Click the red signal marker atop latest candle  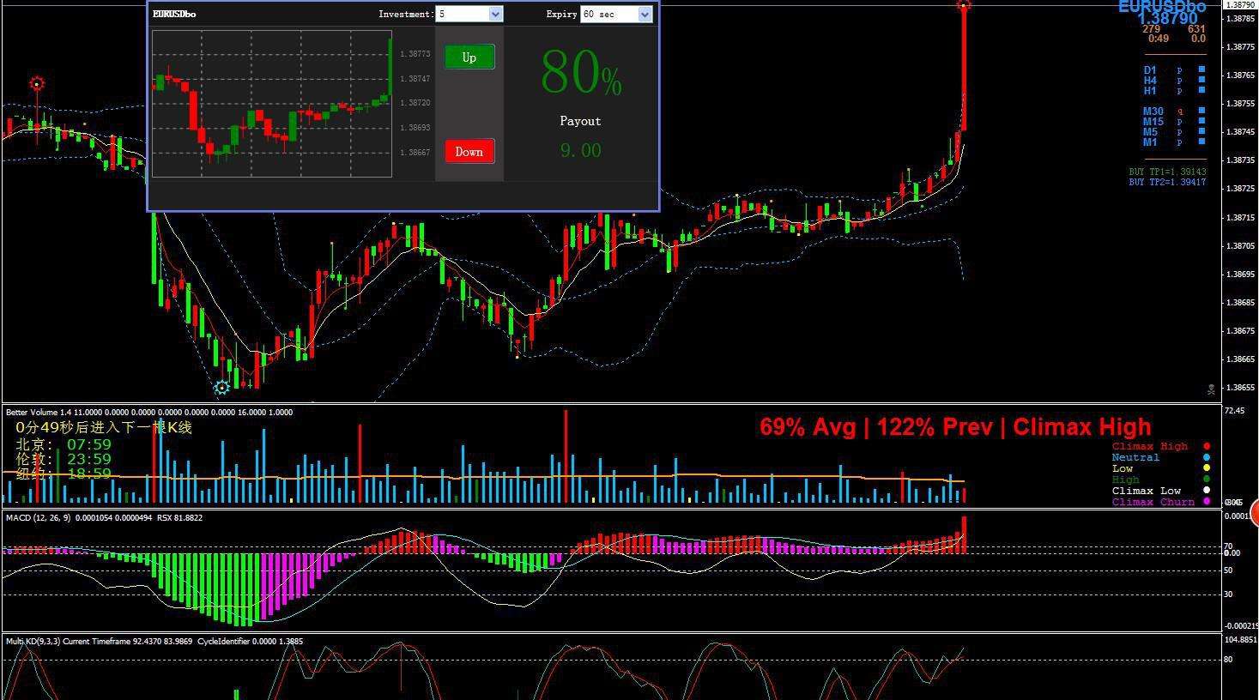coord(964,7)
